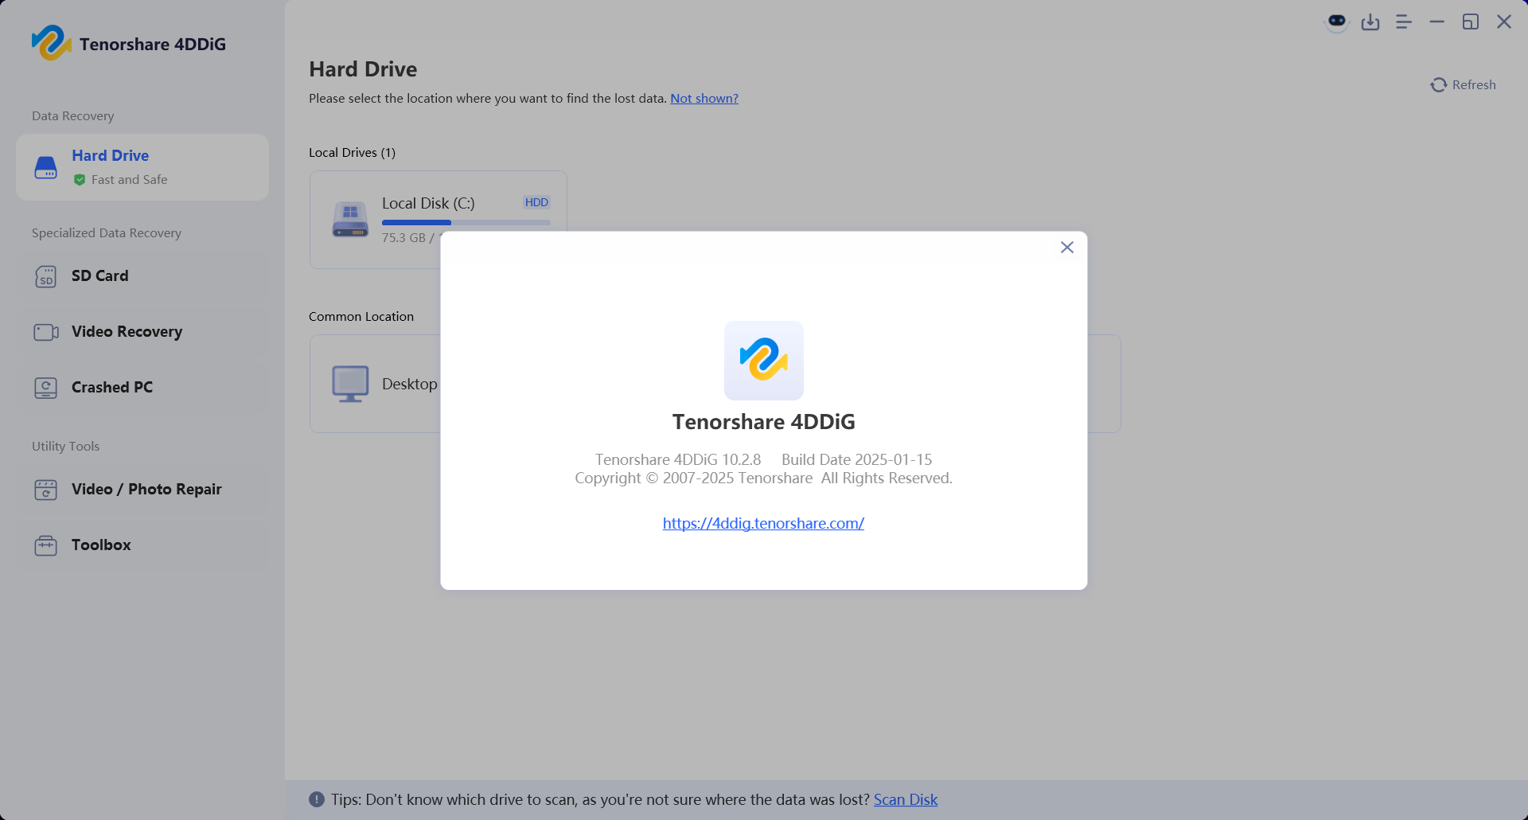Click the 'Hard Drive' page title
The width and height of the screenshot is (1528, 820).
[x=363, y=69]
